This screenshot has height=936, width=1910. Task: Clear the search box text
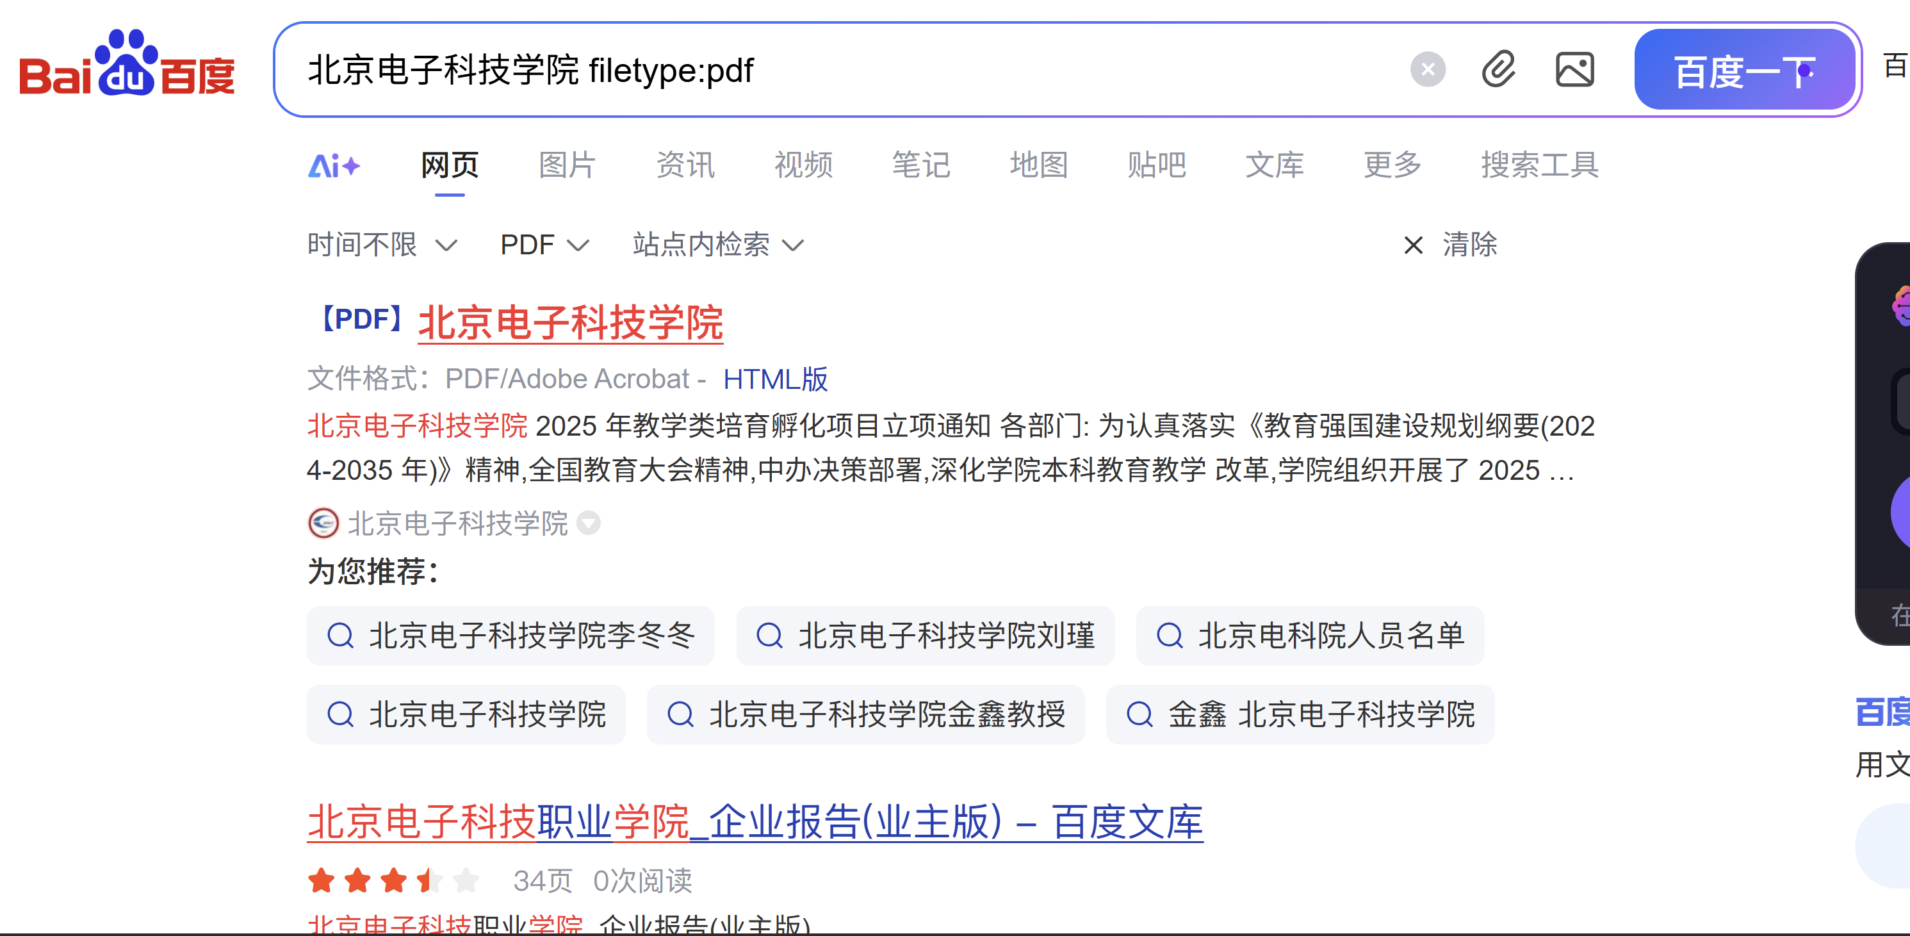pos(1427,70)
